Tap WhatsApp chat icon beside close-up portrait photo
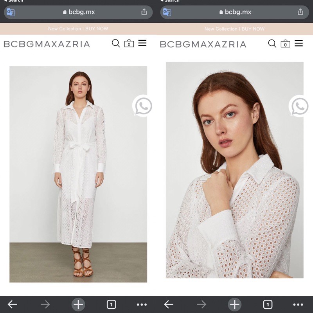313x313 pixels. tap(299, 106)
